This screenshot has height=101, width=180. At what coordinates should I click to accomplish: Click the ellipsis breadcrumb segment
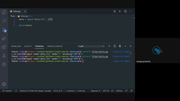[x=31, y=16]
